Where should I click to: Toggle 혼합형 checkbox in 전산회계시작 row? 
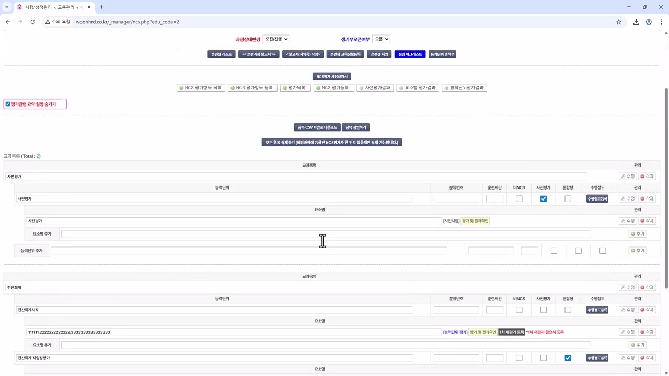[568, 310]
